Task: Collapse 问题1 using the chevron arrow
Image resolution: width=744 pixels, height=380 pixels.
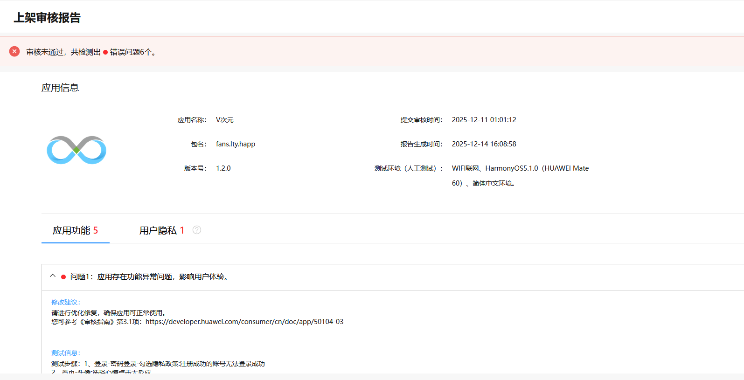Action: (x=53, y=276)
